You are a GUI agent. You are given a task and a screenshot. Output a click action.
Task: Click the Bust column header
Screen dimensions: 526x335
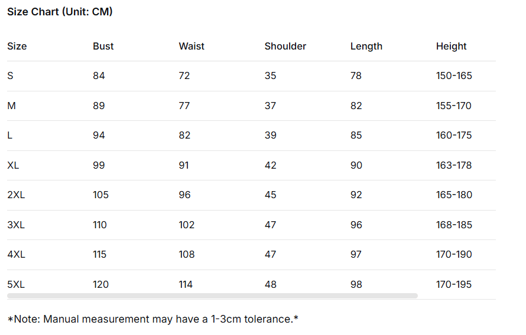(x=103, y=46)
